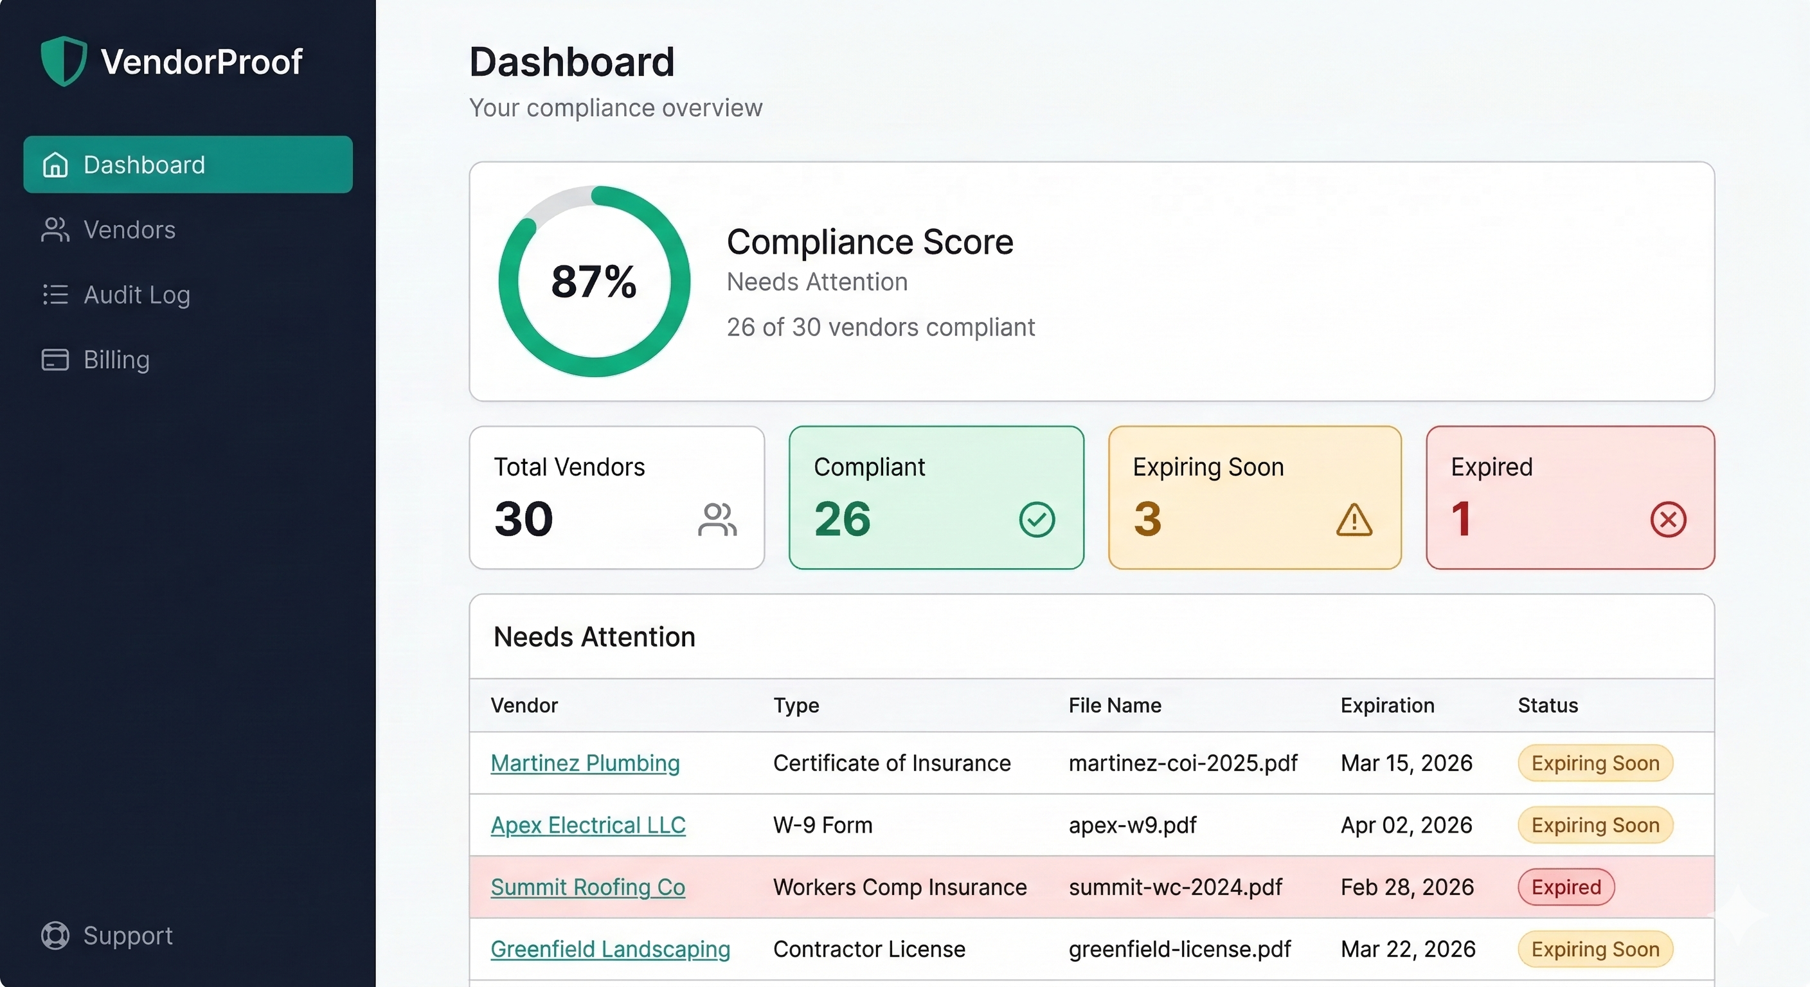Click the VendorProof shield logo icon
The width and height of the screenshot is (1810, 987).
click(x=64, y=61)
